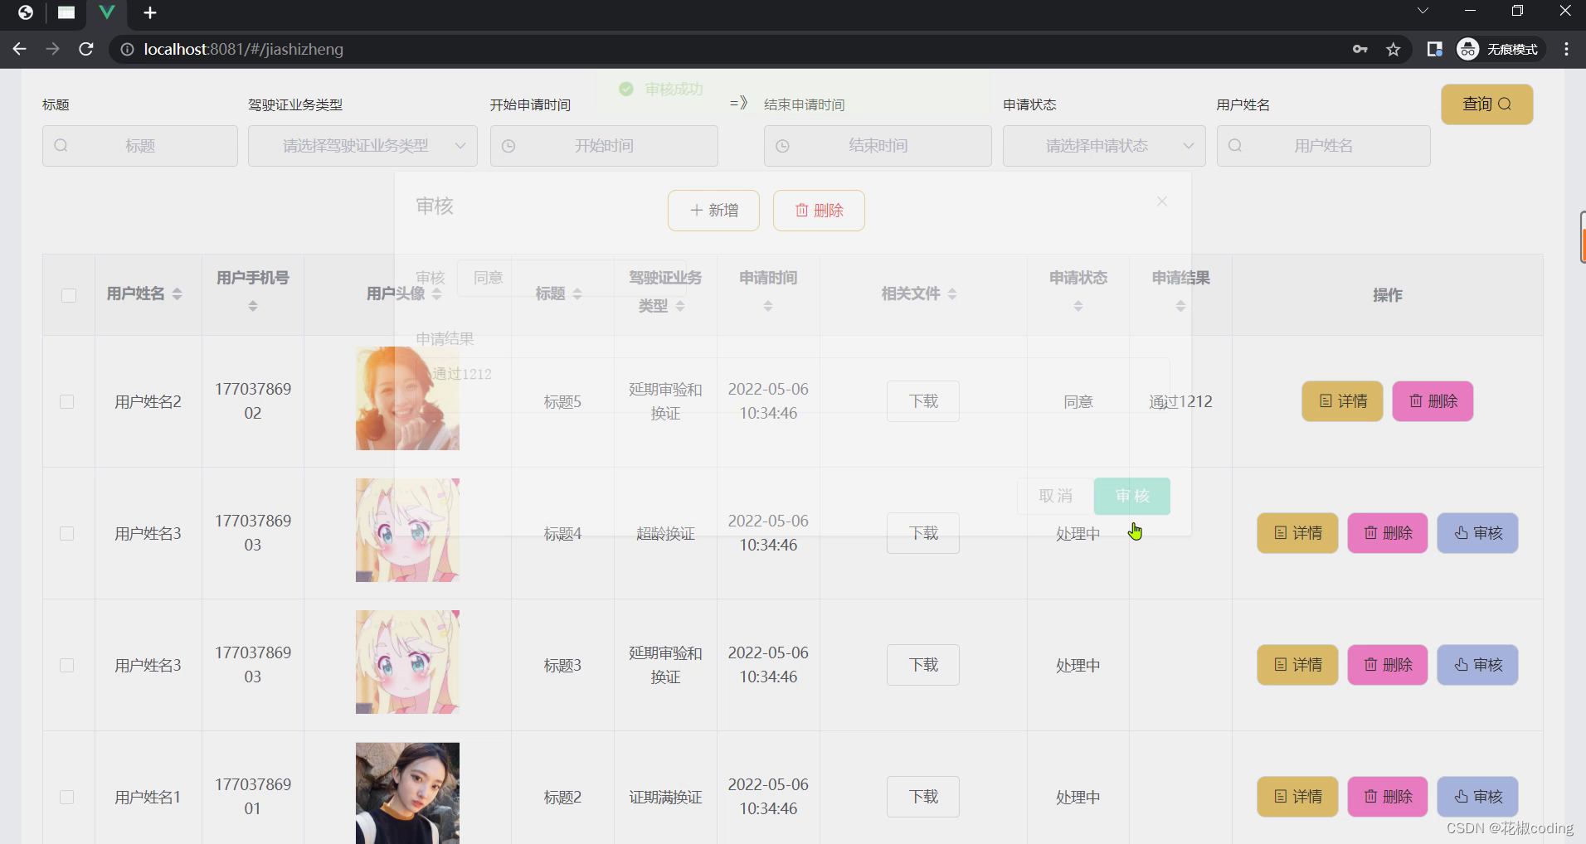Open the tab search chevron

(1423, 12)
